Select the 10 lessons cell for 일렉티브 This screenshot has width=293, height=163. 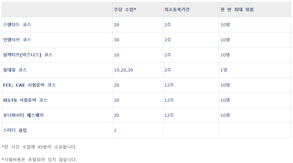click(x=116, y=55)
